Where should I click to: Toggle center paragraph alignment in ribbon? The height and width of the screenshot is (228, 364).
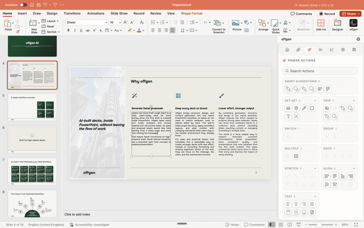click(x=160, y=30)
